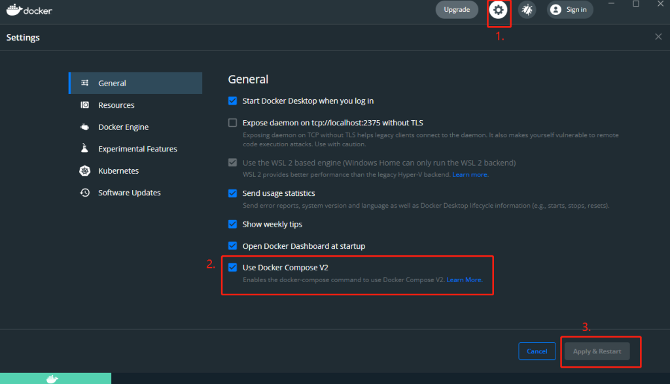
Task: Uncheck Show weekly tips
Action: pyautogui.click(x=232, y=224)
